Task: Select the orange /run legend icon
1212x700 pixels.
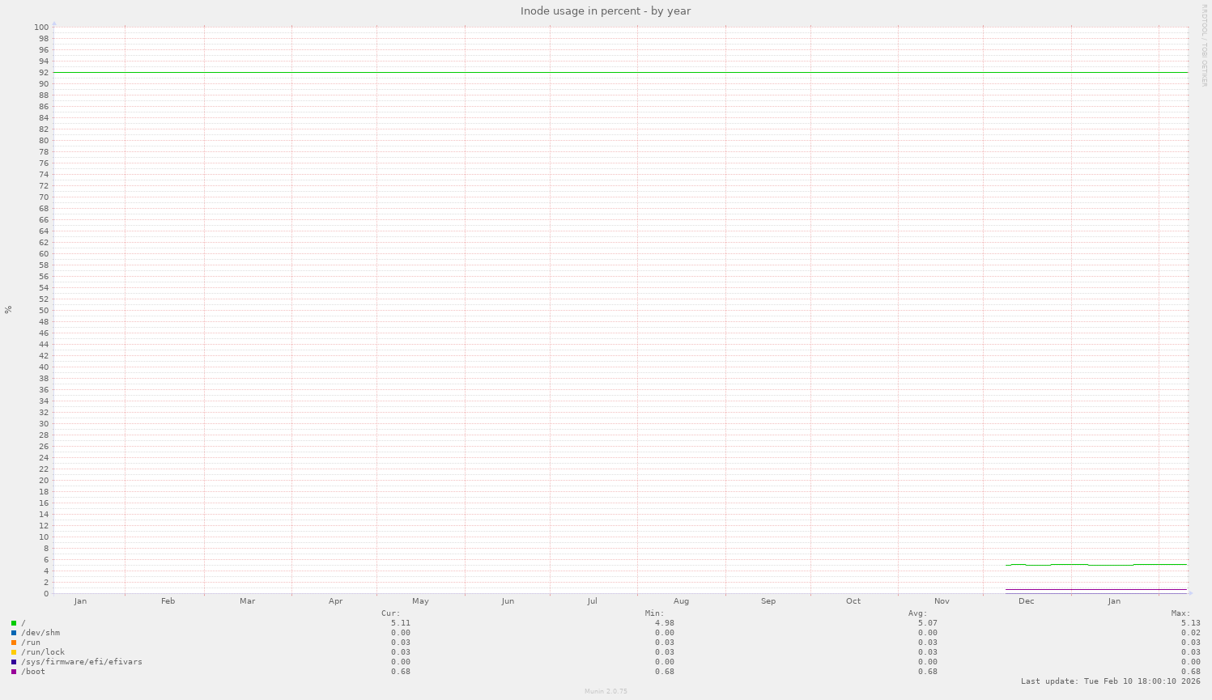Action: pyautogui.click(x=14, y=642)
